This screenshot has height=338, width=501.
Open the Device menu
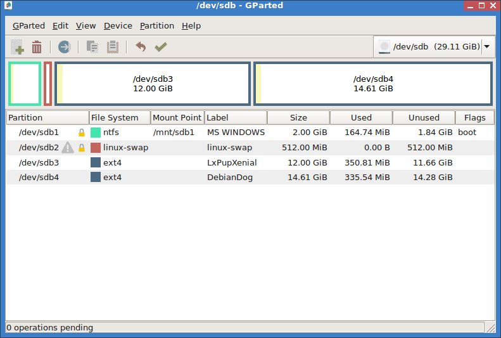click(x=118, y=26)
